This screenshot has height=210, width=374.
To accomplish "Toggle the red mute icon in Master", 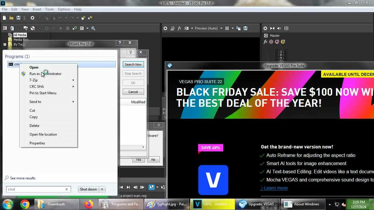I will tap(277, 42).
